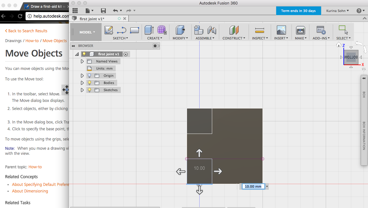Open the File menu dropdown arrow
Image resolution: width=368 pixels, height=208 pixels.
(92, 11)
